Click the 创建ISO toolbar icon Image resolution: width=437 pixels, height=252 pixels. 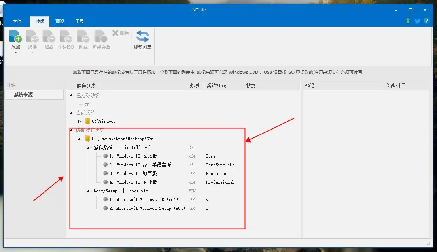pyautogui.click(x=66, y=36)
